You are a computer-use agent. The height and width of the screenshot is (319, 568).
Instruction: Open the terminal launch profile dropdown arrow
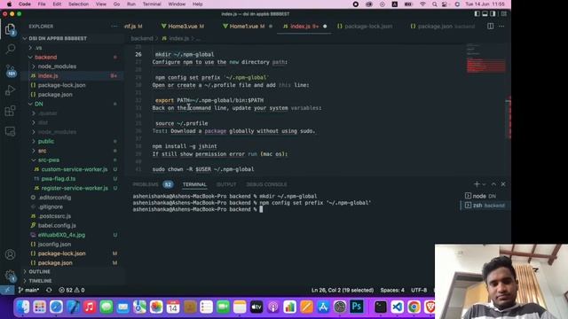[484, 184]
